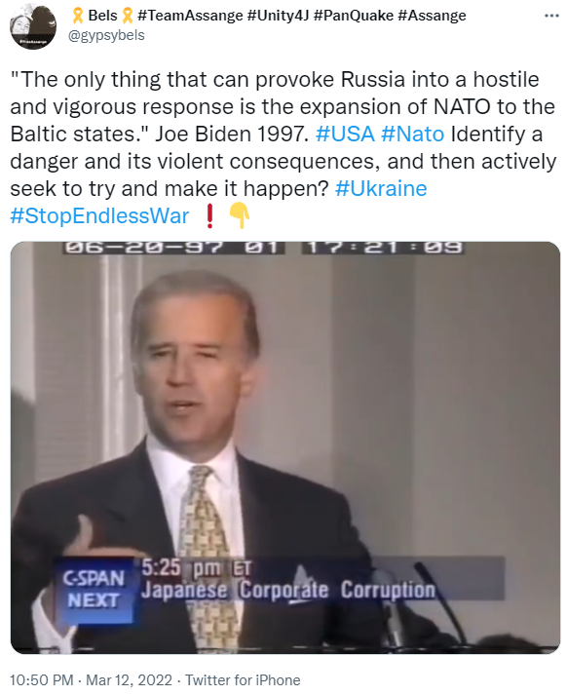Select the yellow ribbon emoji after Bels

[x=127, y=16]
